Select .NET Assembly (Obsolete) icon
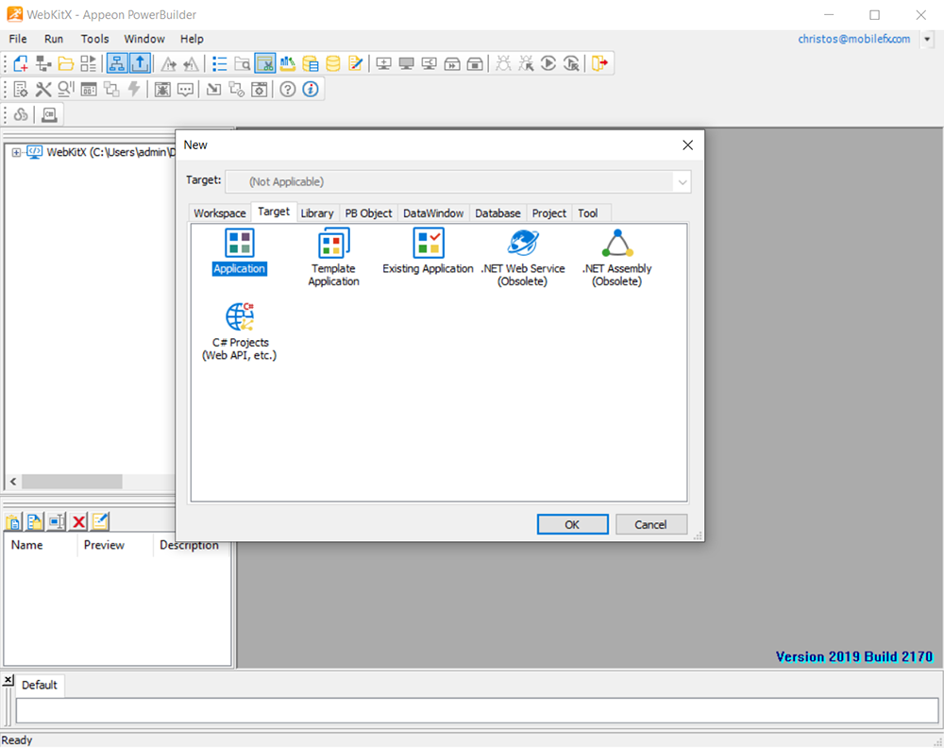The width and height of the screenshot is (944, 748). tap(617, 257)
